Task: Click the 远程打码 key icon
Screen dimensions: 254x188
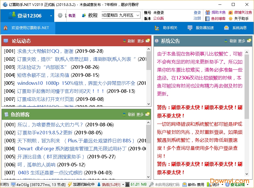Action: pyautogui.click(x=152, y=183)
